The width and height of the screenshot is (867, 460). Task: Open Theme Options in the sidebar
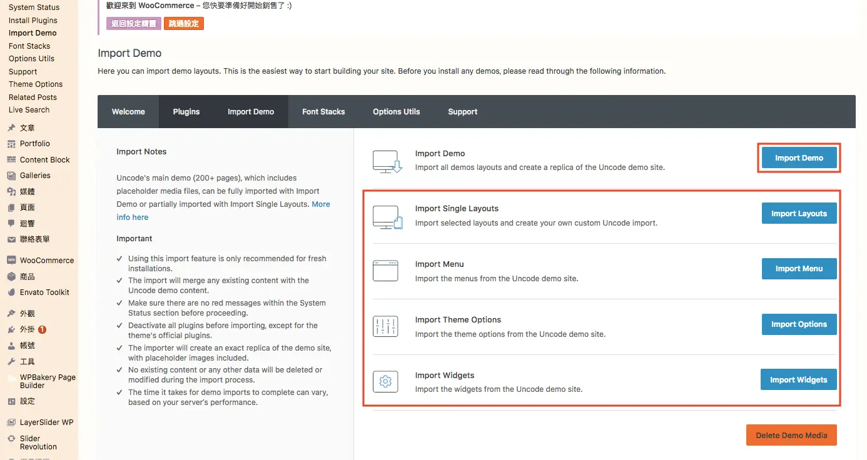(x=36, y=84)
